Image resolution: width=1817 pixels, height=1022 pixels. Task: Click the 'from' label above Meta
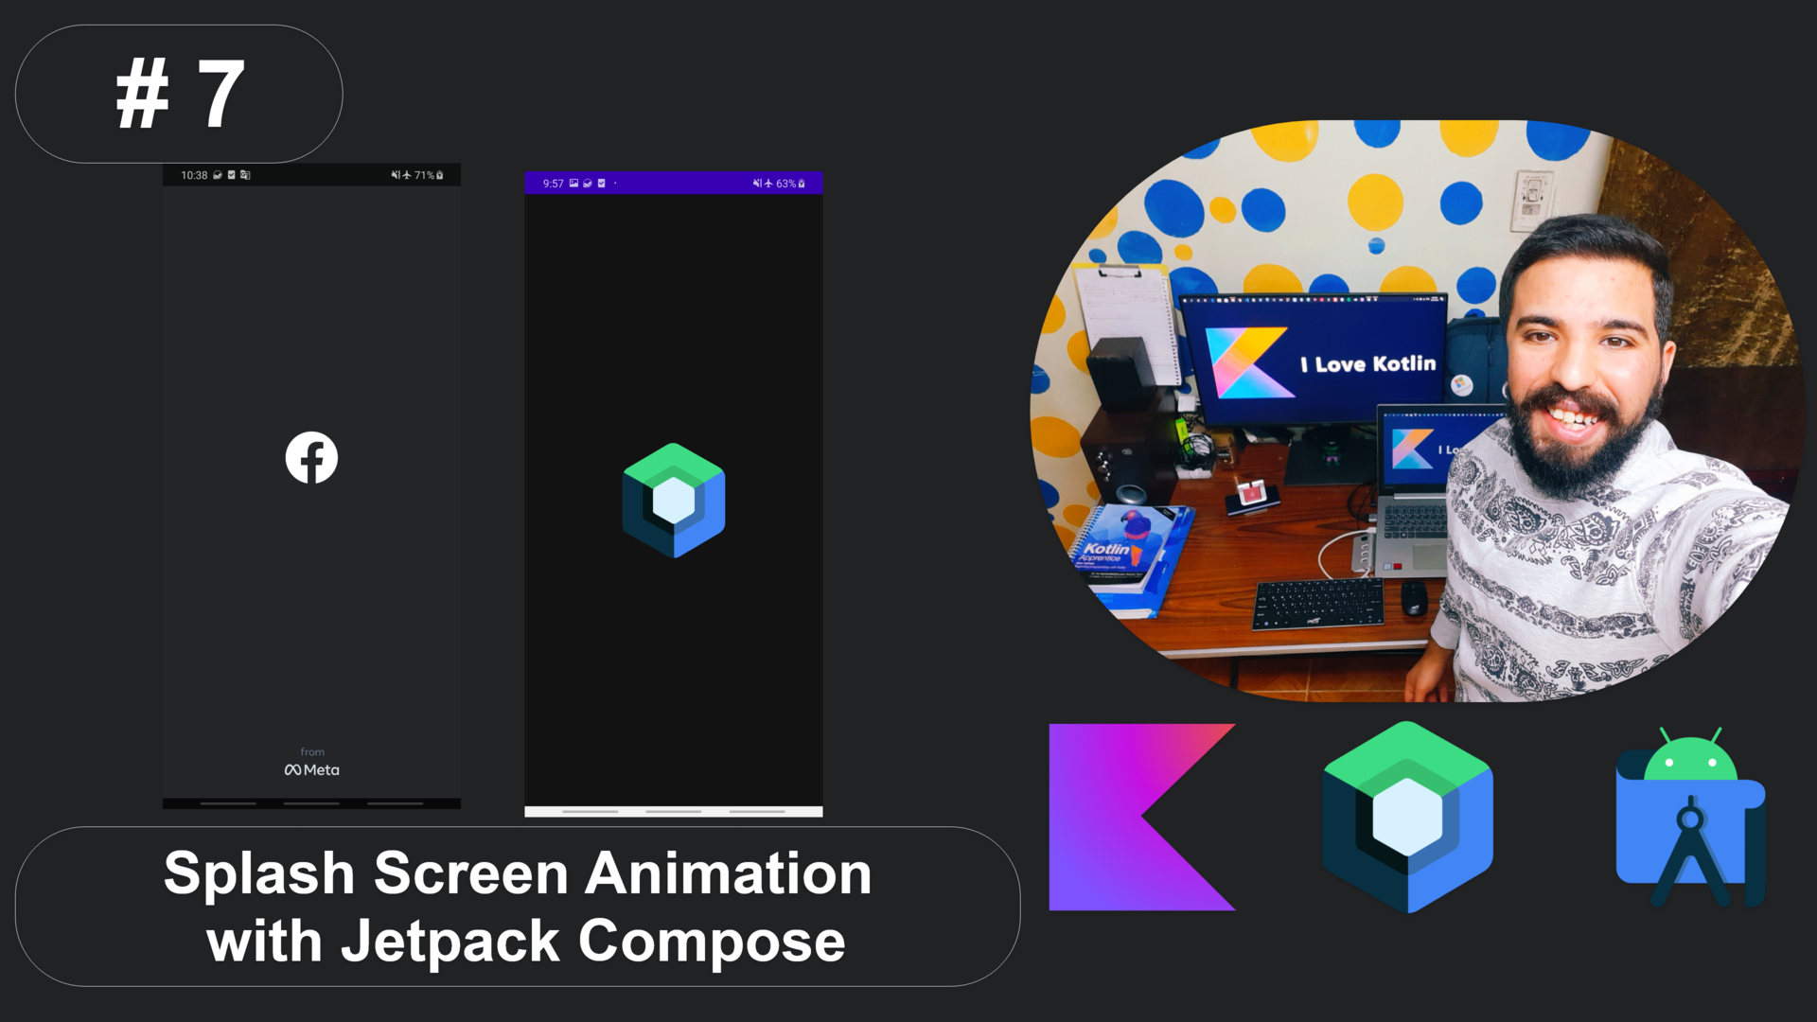point(312,752)
